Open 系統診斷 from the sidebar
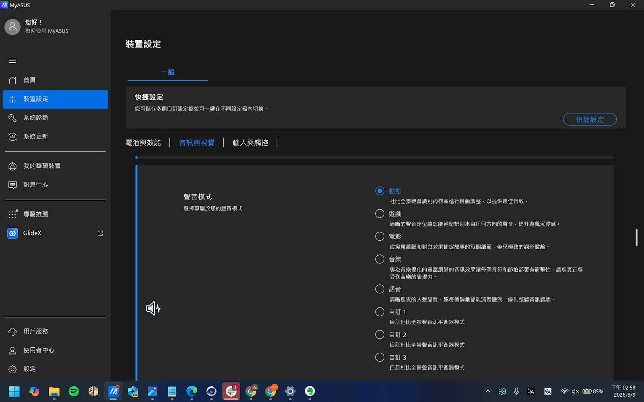 click(x=35, y=117)
